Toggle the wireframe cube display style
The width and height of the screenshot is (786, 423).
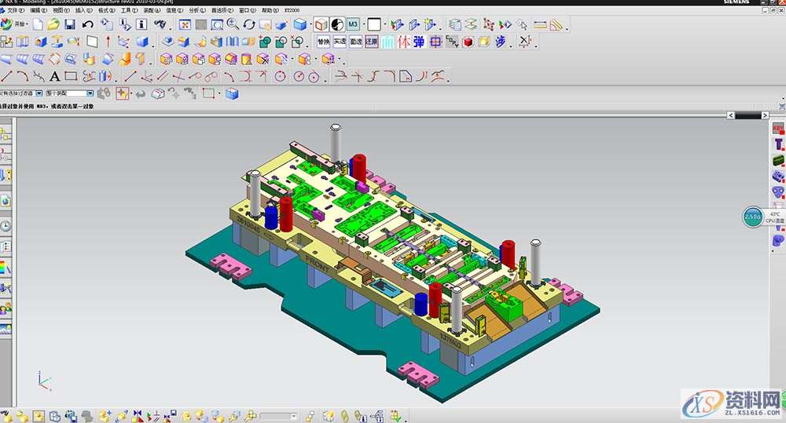[321, 25]
